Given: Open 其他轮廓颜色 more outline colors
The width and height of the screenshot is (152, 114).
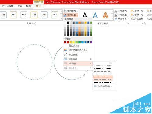Looking at the screenshot, I should coord(78,50).
